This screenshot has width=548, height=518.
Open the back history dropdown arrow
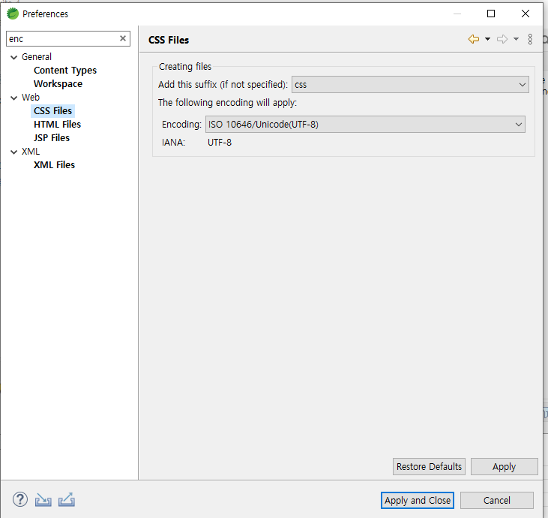[x=487, y=39]
